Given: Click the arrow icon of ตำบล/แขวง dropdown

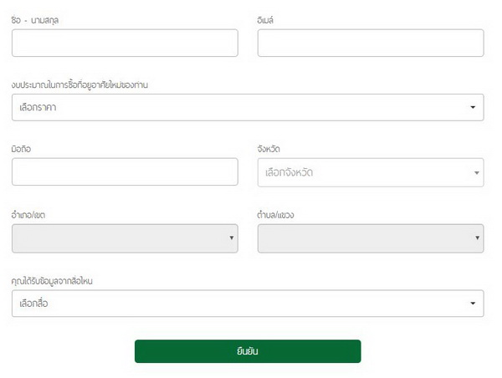Looking at the screenshot, I should tap(476, 238).
